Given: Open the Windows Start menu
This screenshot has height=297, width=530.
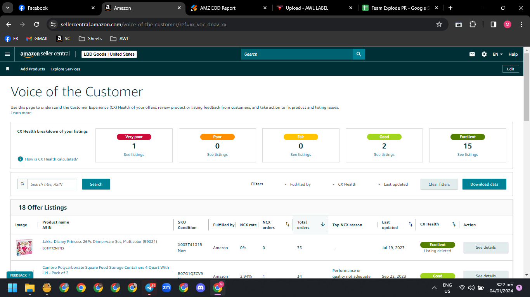Looking at the screenshot, I should tap(12, 288).
